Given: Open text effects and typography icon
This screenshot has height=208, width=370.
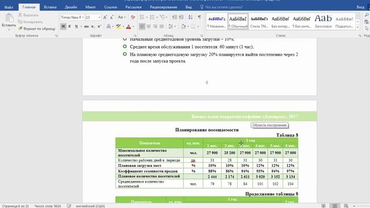Looking at the screenshot, I should (108, 27).
